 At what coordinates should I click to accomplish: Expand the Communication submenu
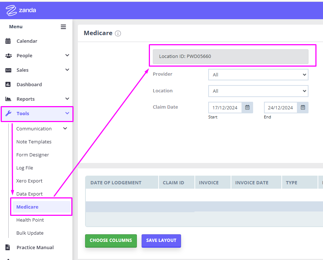point(65,129)
